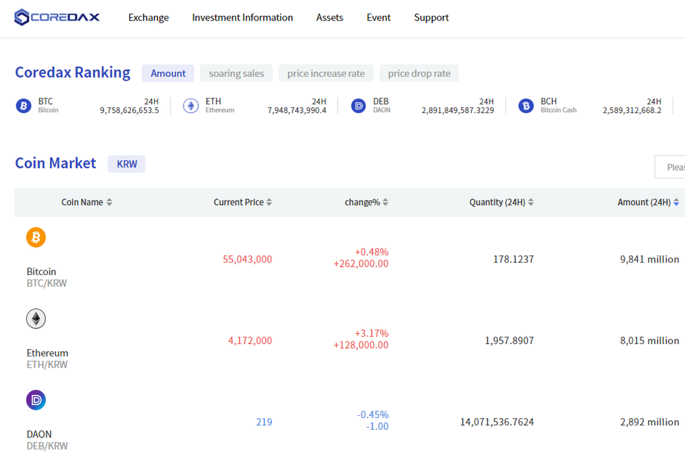Show price increase rate ranking
Image resolution: width=685 pixels, height=455 pixels.
tap(326, 73)
